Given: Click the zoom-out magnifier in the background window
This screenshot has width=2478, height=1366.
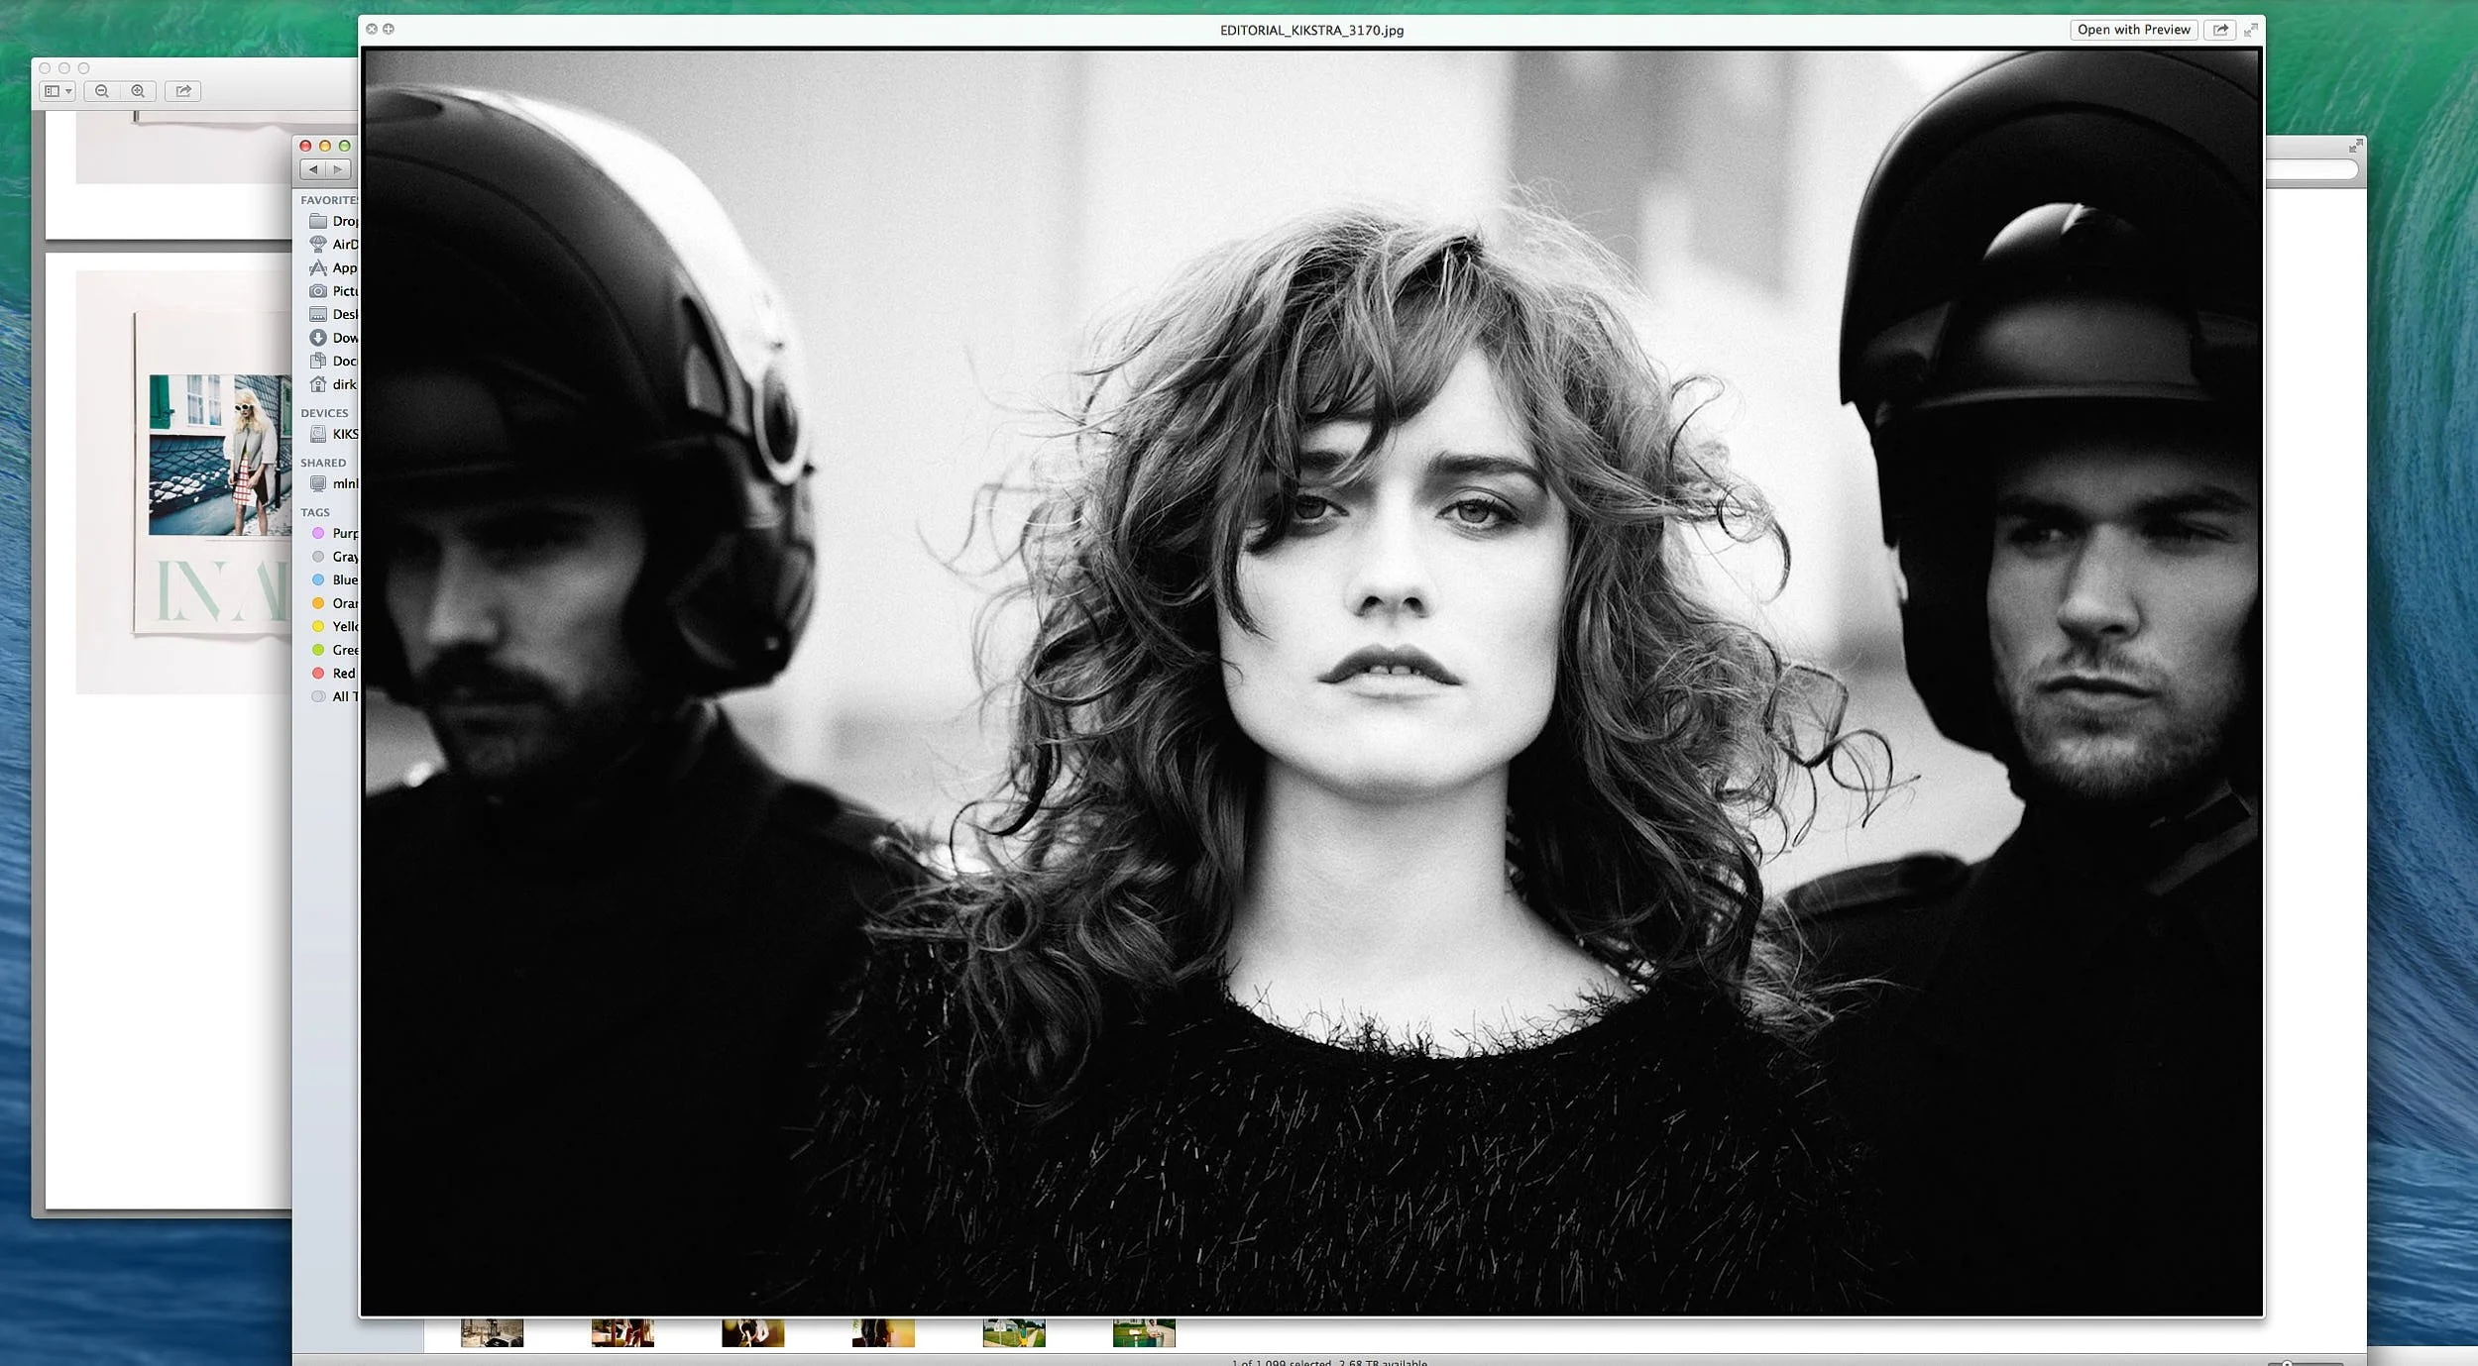Looking at the screenshot, I should (103, 91).
